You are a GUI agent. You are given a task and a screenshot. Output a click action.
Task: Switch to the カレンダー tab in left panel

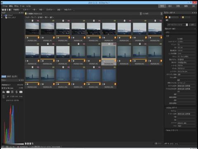(14, 77)
